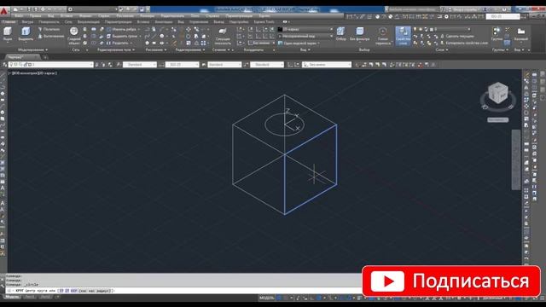Screen dimensions: 546x307
Task: Open the Несохраненный вид view dropdown
Action: [305, 36]
